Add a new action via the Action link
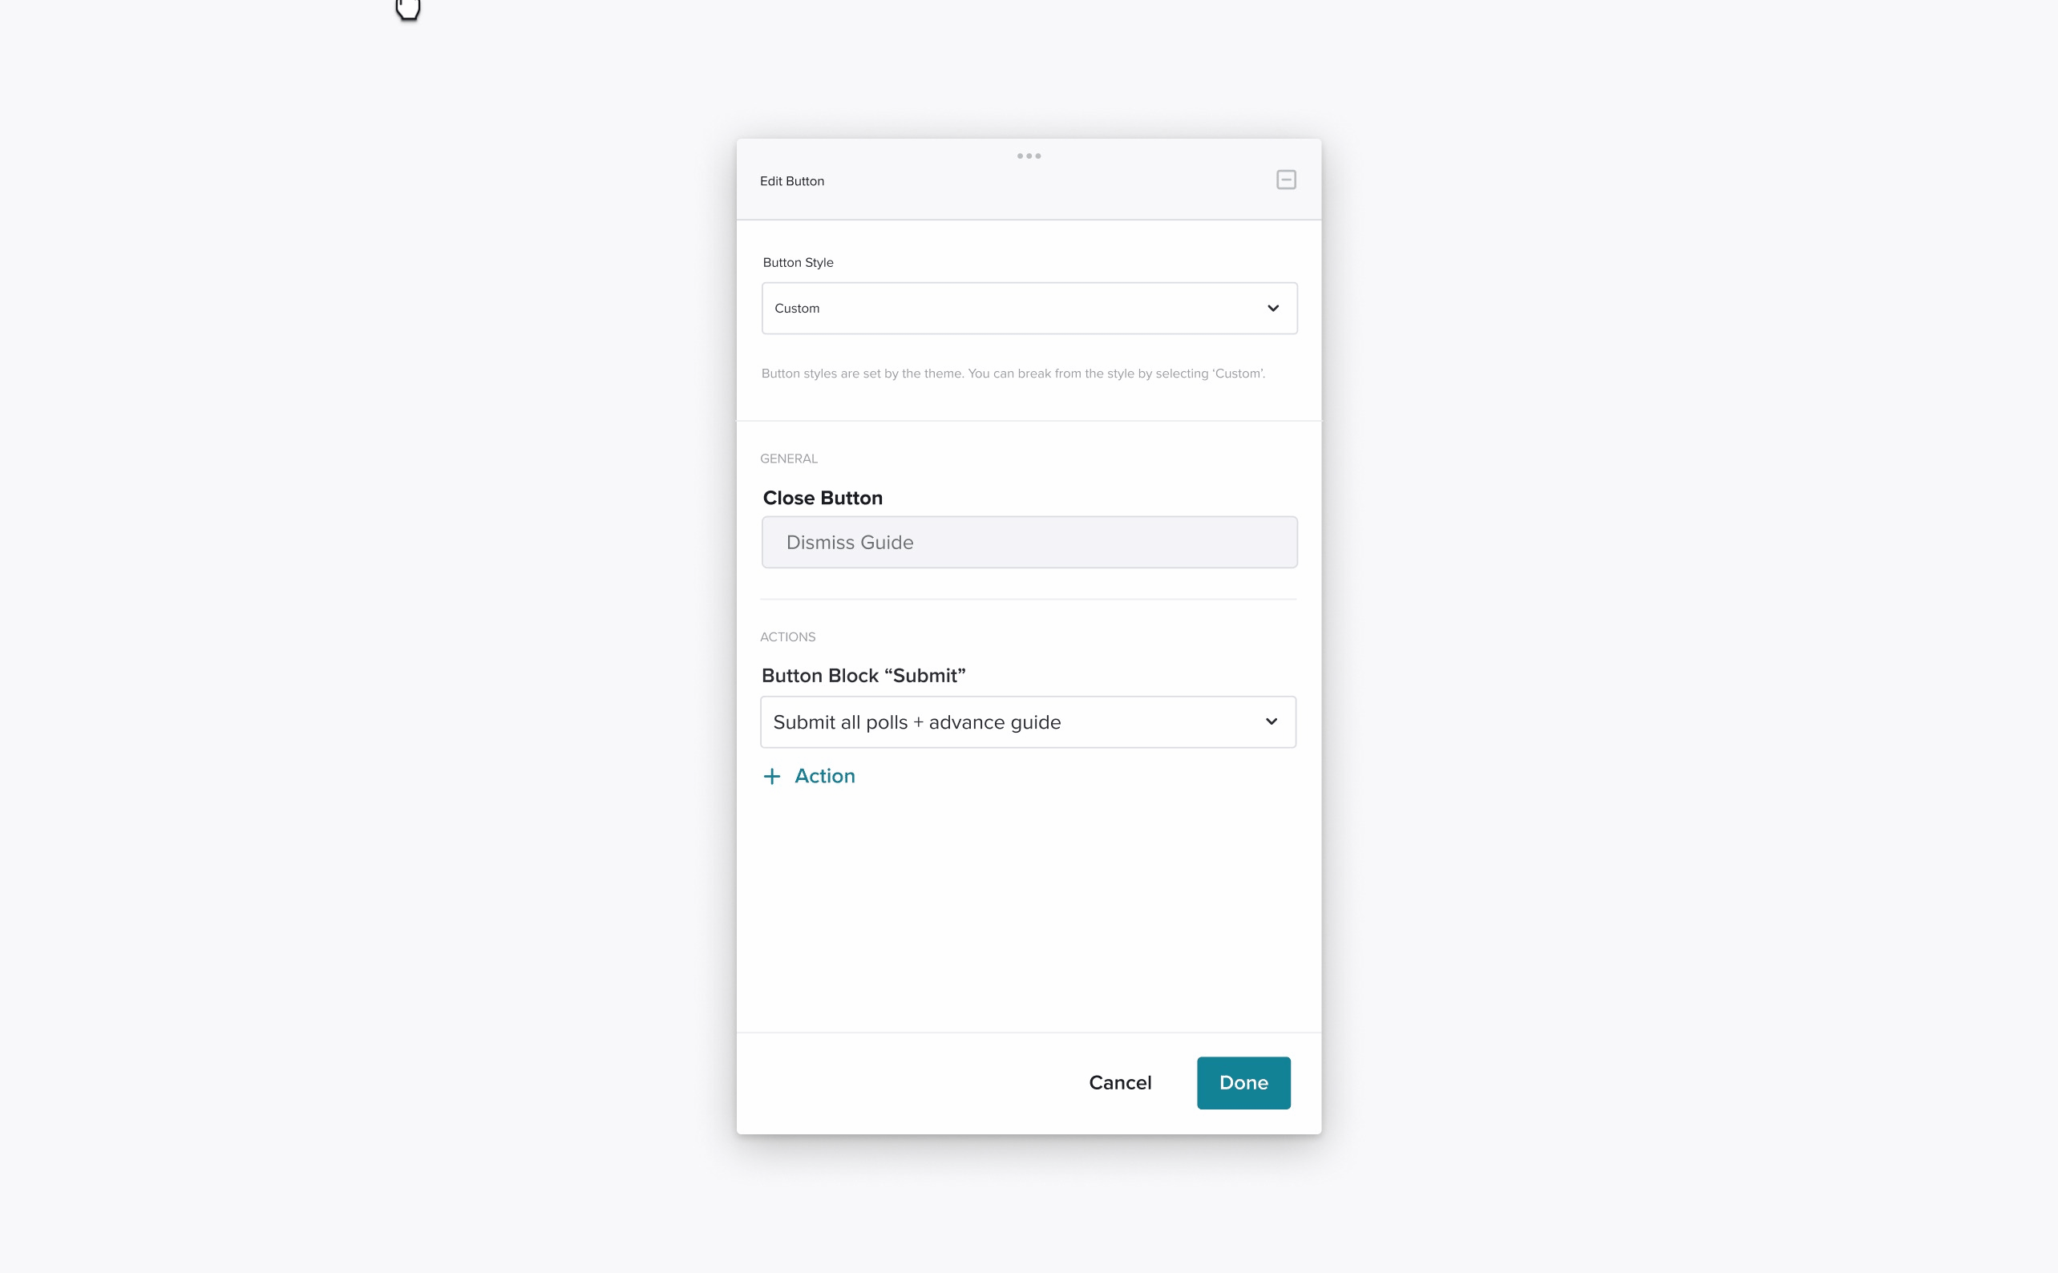Screen dimensions: 2058x1273 pos(808,776)
